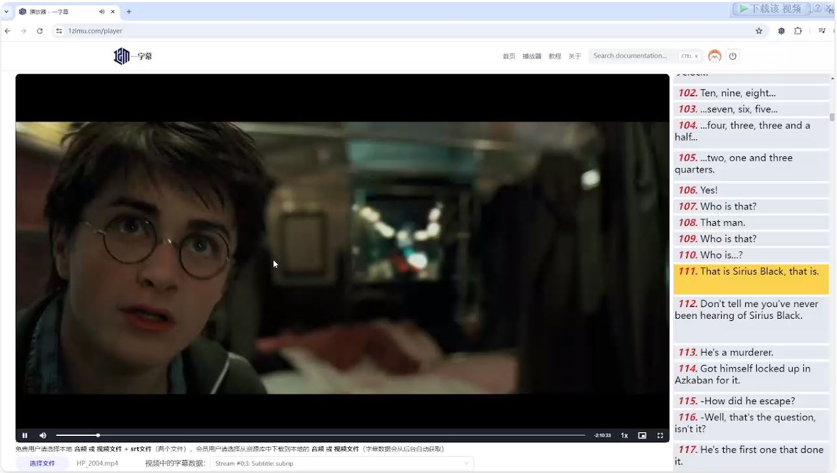This screenshot has height=473, width=837.
Task: Open the user avatar menu
Action: (x=715, y=56)
